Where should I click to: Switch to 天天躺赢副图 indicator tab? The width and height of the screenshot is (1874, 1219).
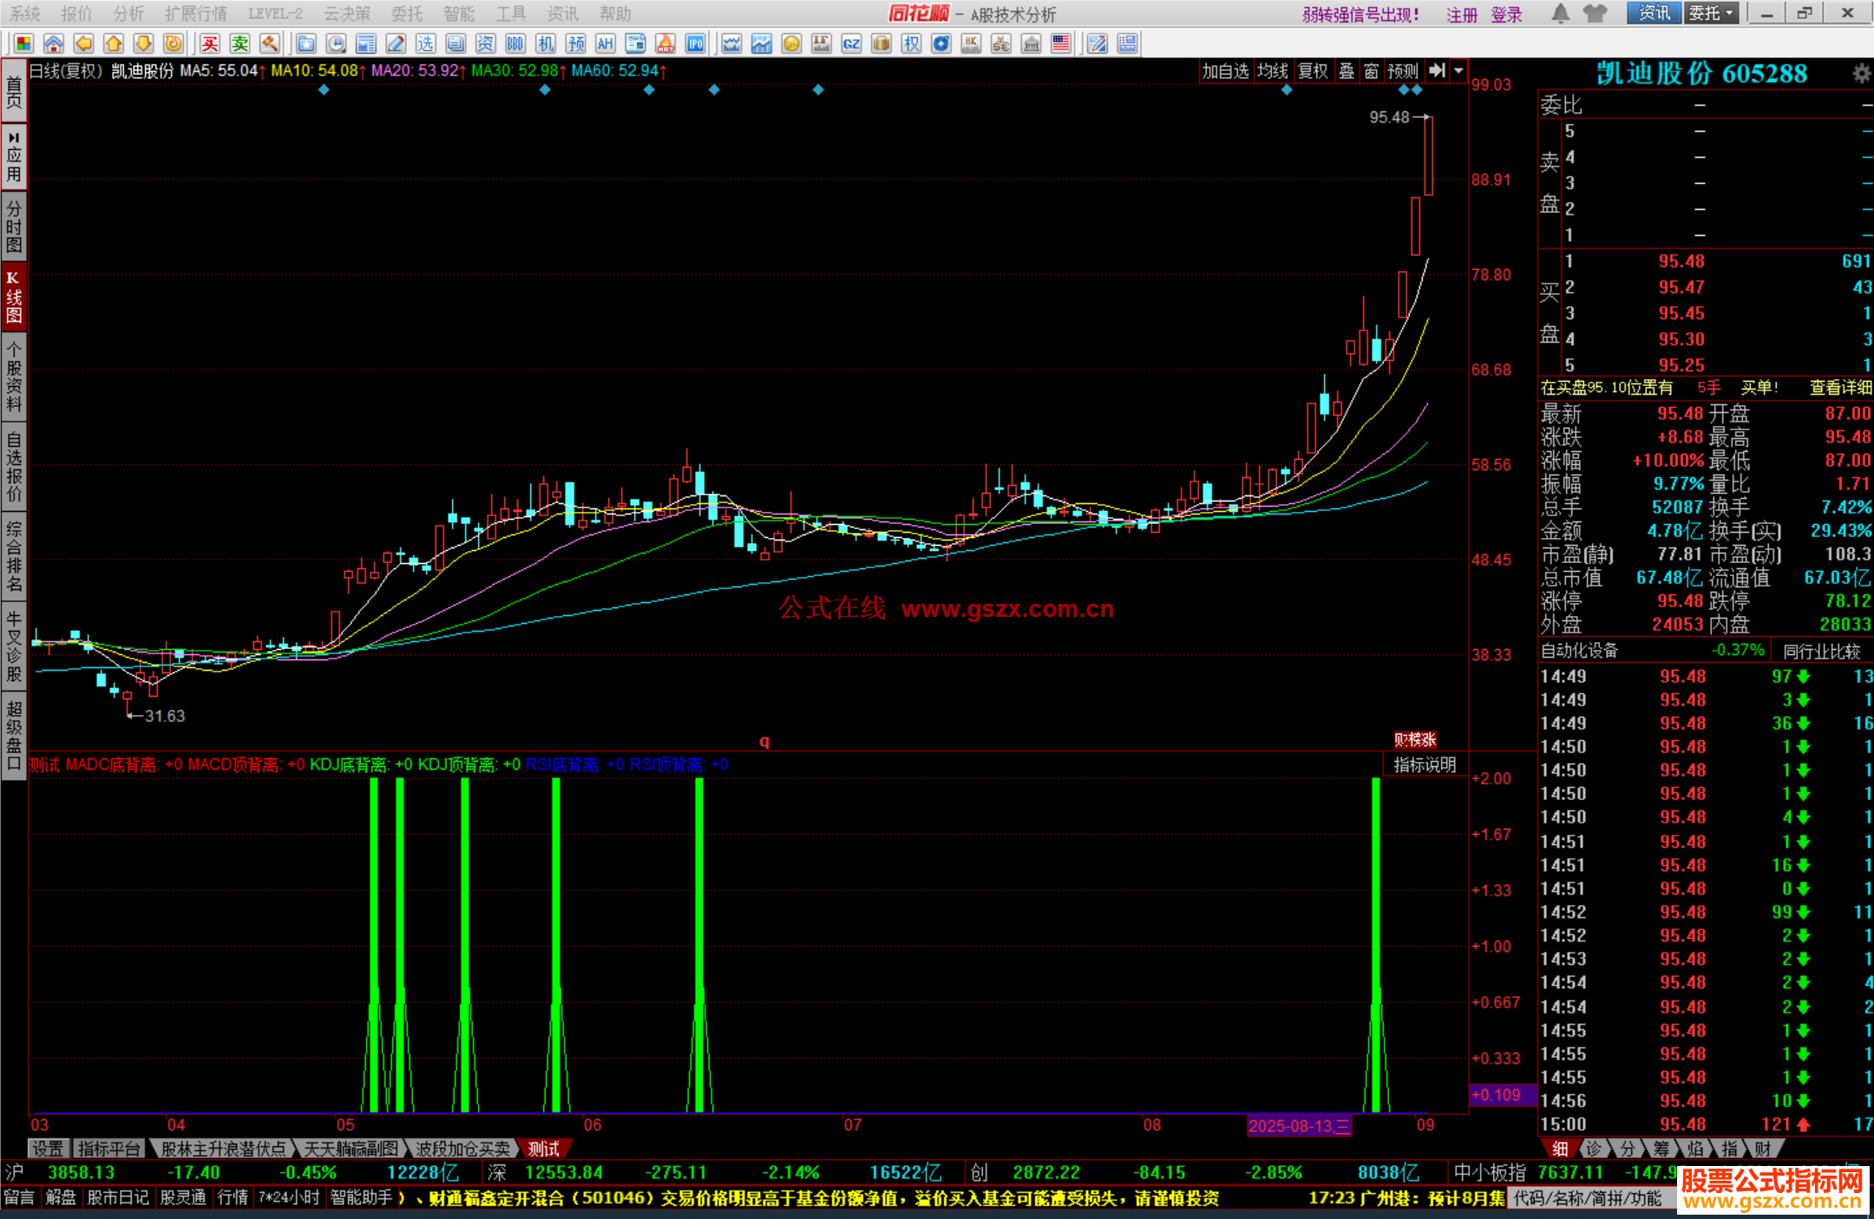pos(351,1149)
